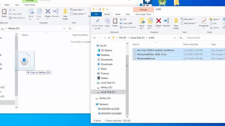Refresh the Ventoy (D:) window
Screen dimensions: 225x126
(70, 28)
